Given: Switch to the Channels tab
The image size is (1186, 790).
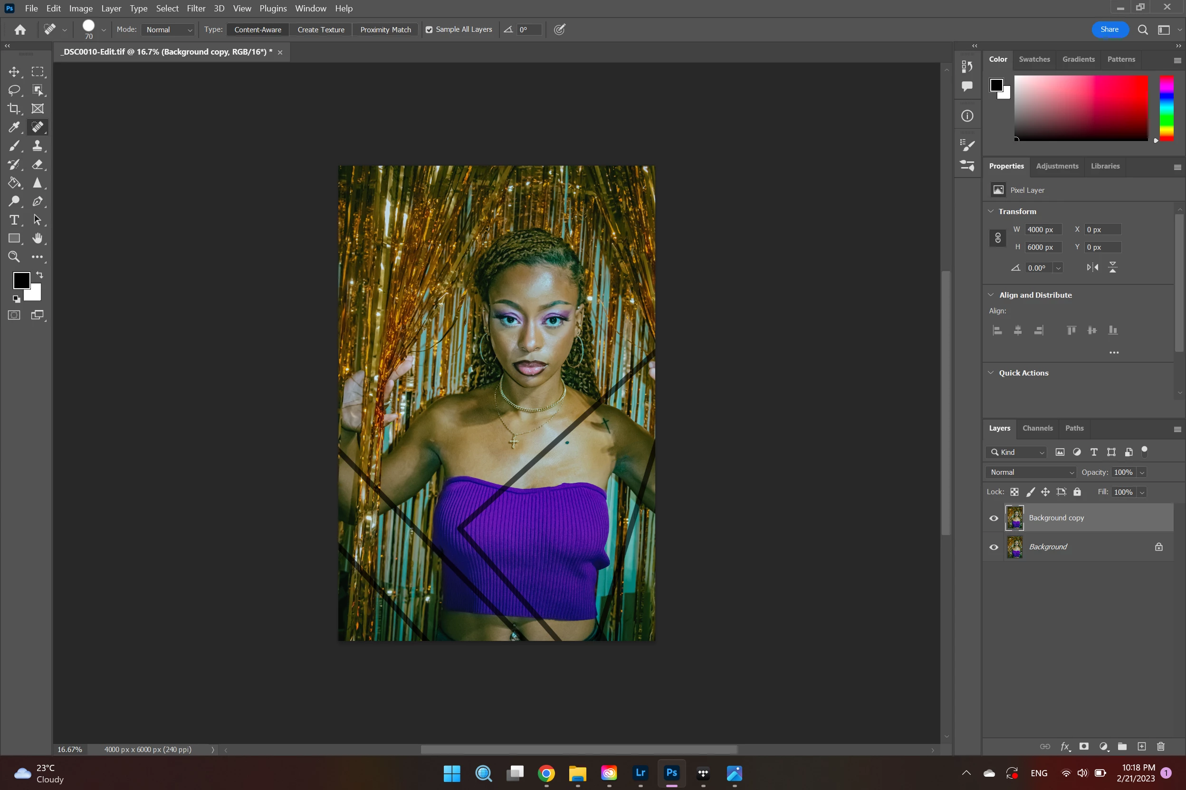Looking at the screenshot, I should pos(1037,428).
